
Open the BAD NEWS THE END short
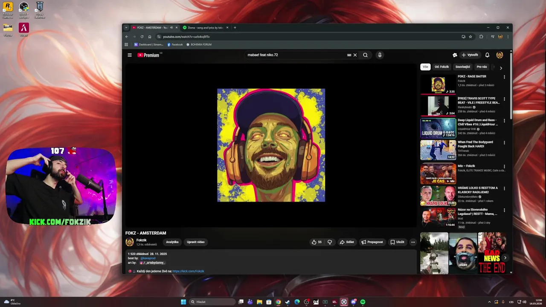coord(492,253)
